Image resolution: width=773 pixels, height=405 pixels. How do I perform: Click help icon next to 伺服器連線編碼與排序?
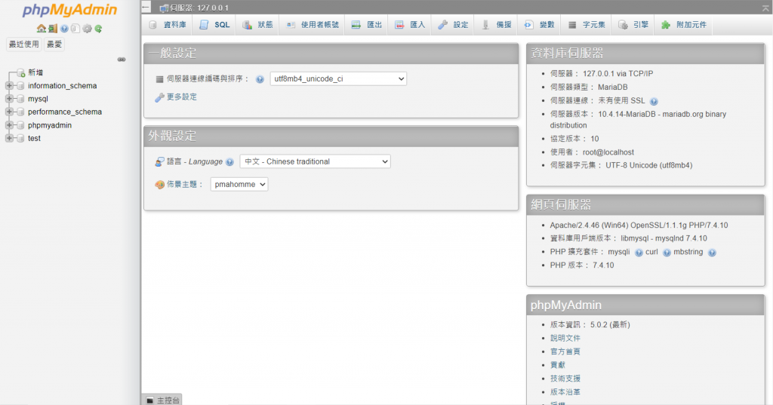point(260,79)
